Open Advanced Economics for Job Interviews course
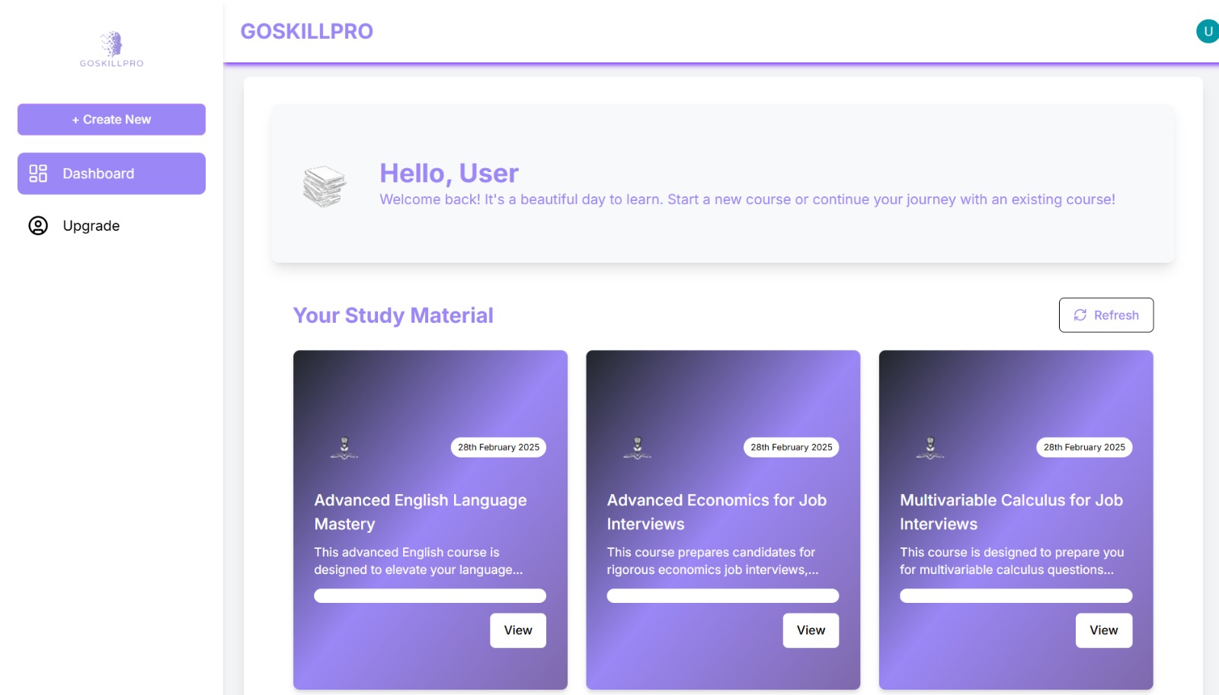 [811, 630]
